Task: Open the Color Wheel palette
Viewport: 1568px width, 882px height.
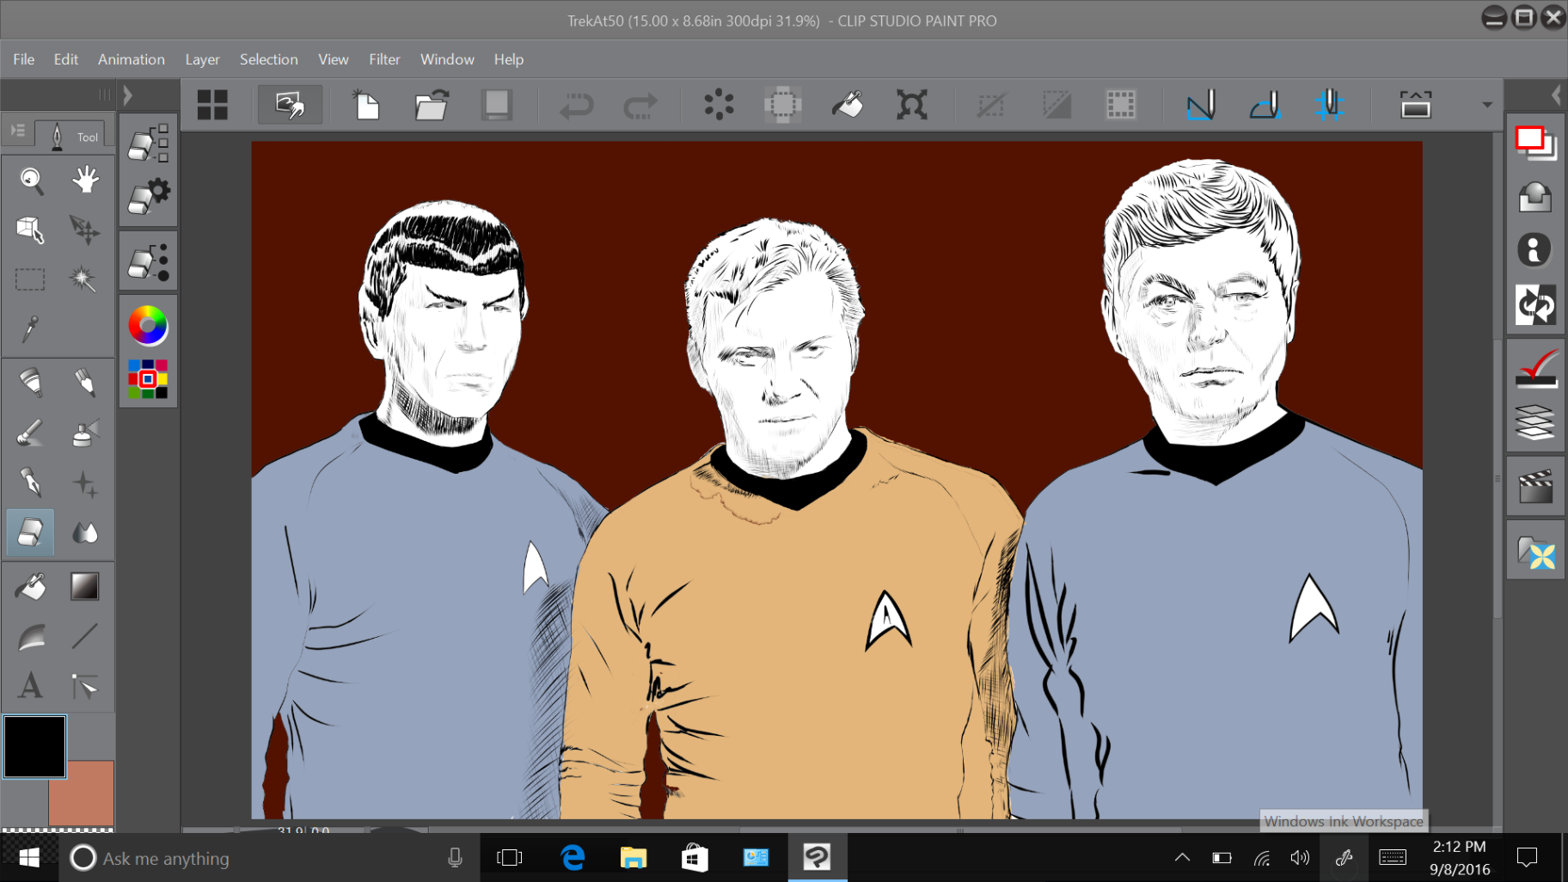Action: tap(148, 326)
